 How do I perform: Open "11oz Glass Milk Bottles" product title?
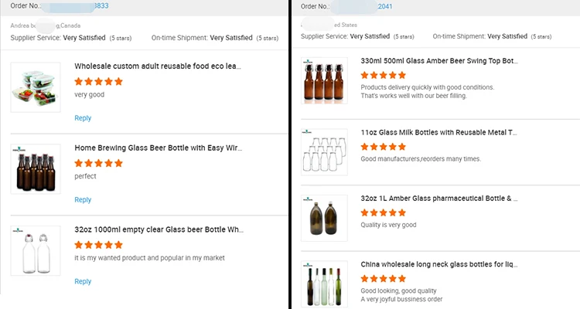(x=439, y=133)
